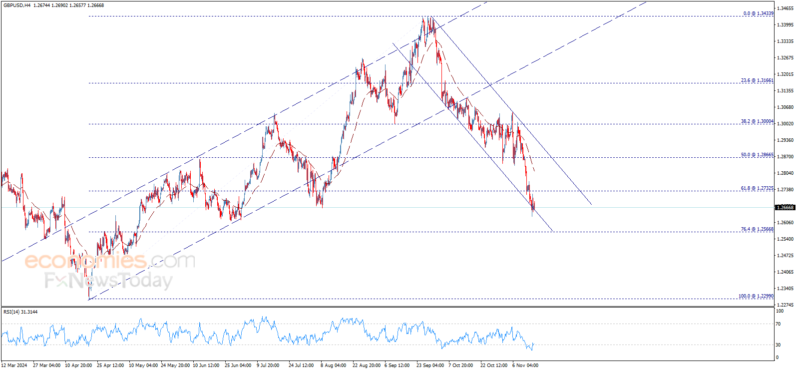Click the 22 Oct 12:00 time label
Image resolution: width=797 pixels, height=371 pixels.
tap(494, 366)
